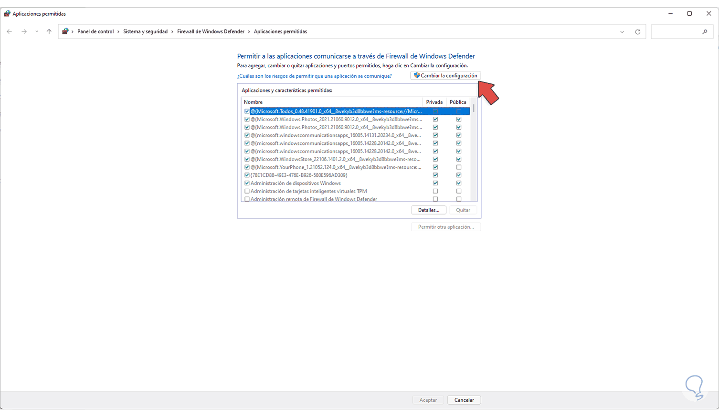
Task: Select the Aplicaciones permitidas breadcrumb
Action: (x=280, y=31)
